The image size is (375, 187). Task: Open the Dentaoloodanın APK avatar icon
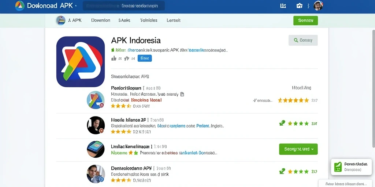(x=96, y=174)
